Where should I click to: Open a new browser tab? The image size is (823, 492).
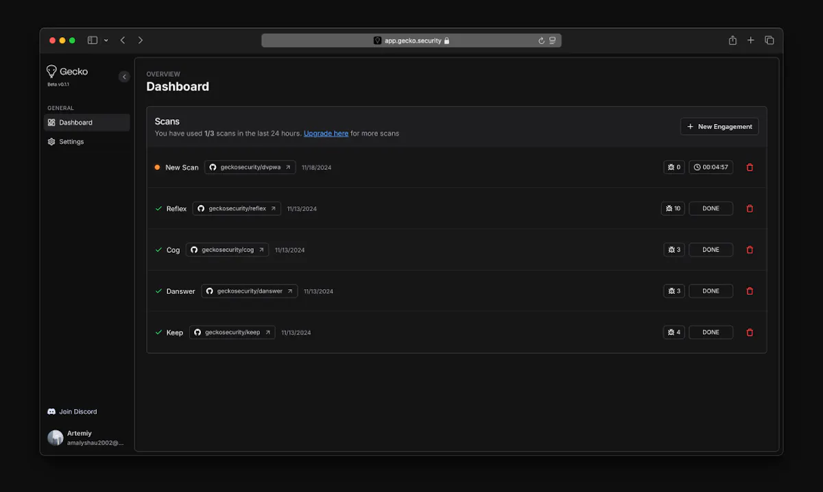tap(751, 40)
